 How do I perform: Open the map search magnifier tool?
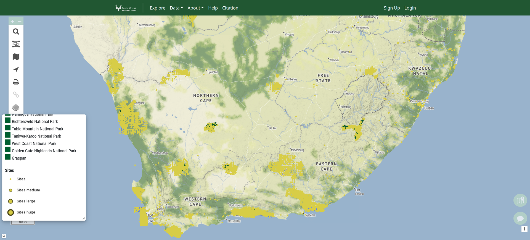pos(16,32)
